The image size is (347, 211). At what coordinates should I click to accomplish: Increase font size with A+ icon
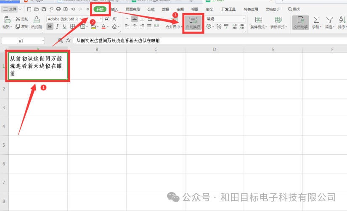tap(107, 19)
